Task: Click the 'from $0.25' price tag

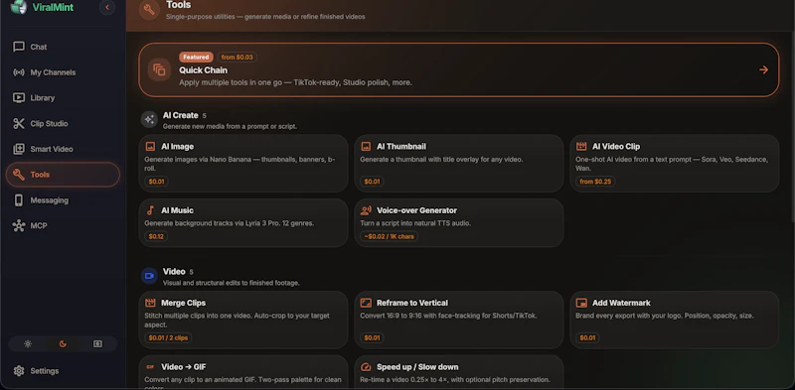Action: coord(595,182)
